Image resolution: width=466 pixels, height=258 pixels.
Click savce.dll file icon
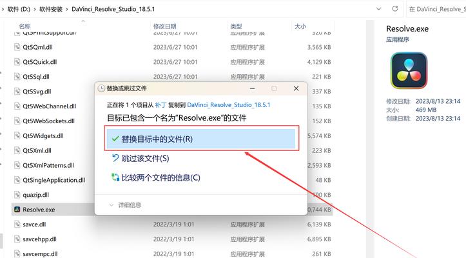tap(17, 224)
